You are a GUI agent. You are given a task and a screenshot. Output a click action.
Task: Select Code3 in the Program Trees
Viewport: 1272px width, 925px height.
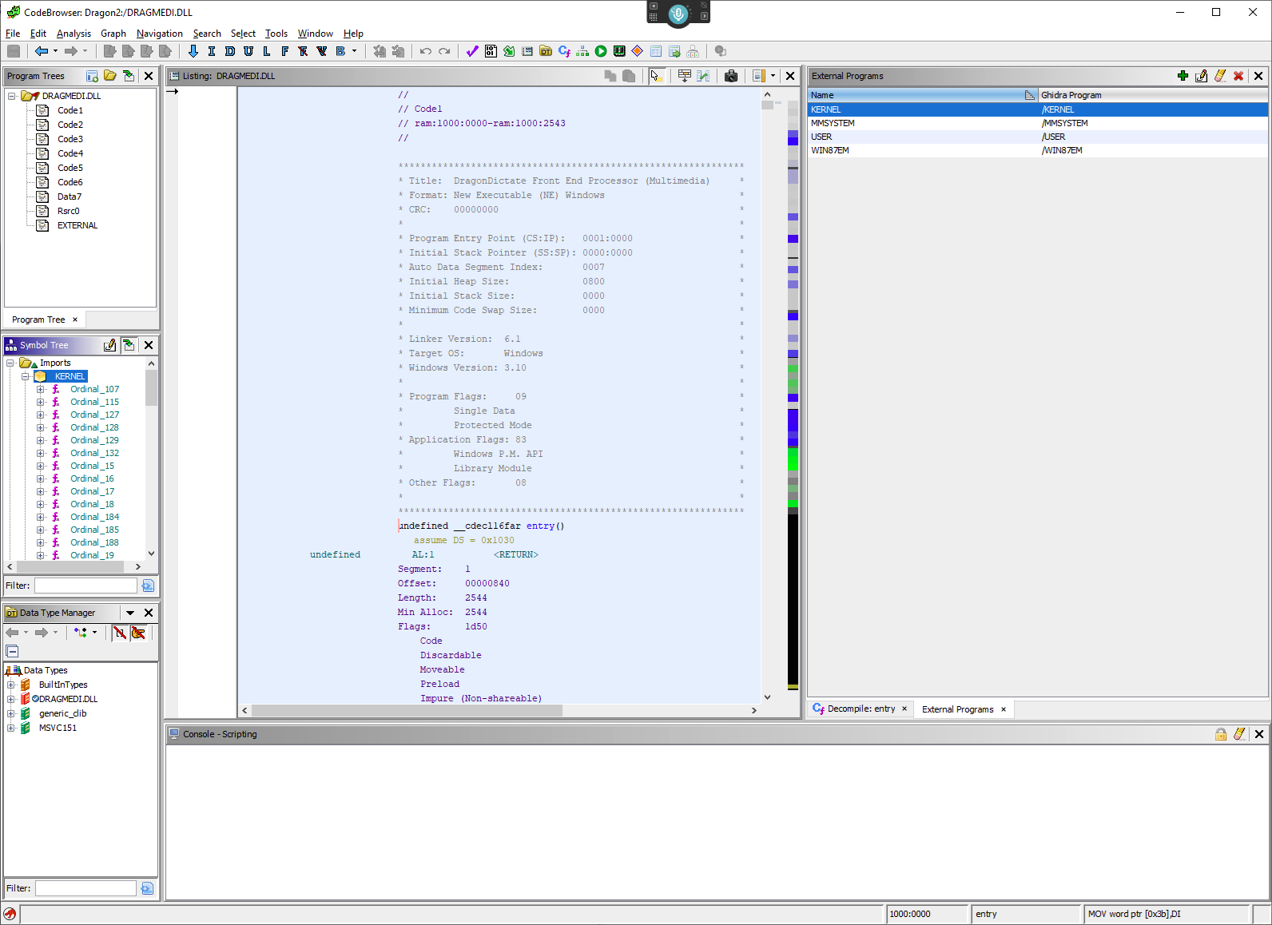pos(70,139)
